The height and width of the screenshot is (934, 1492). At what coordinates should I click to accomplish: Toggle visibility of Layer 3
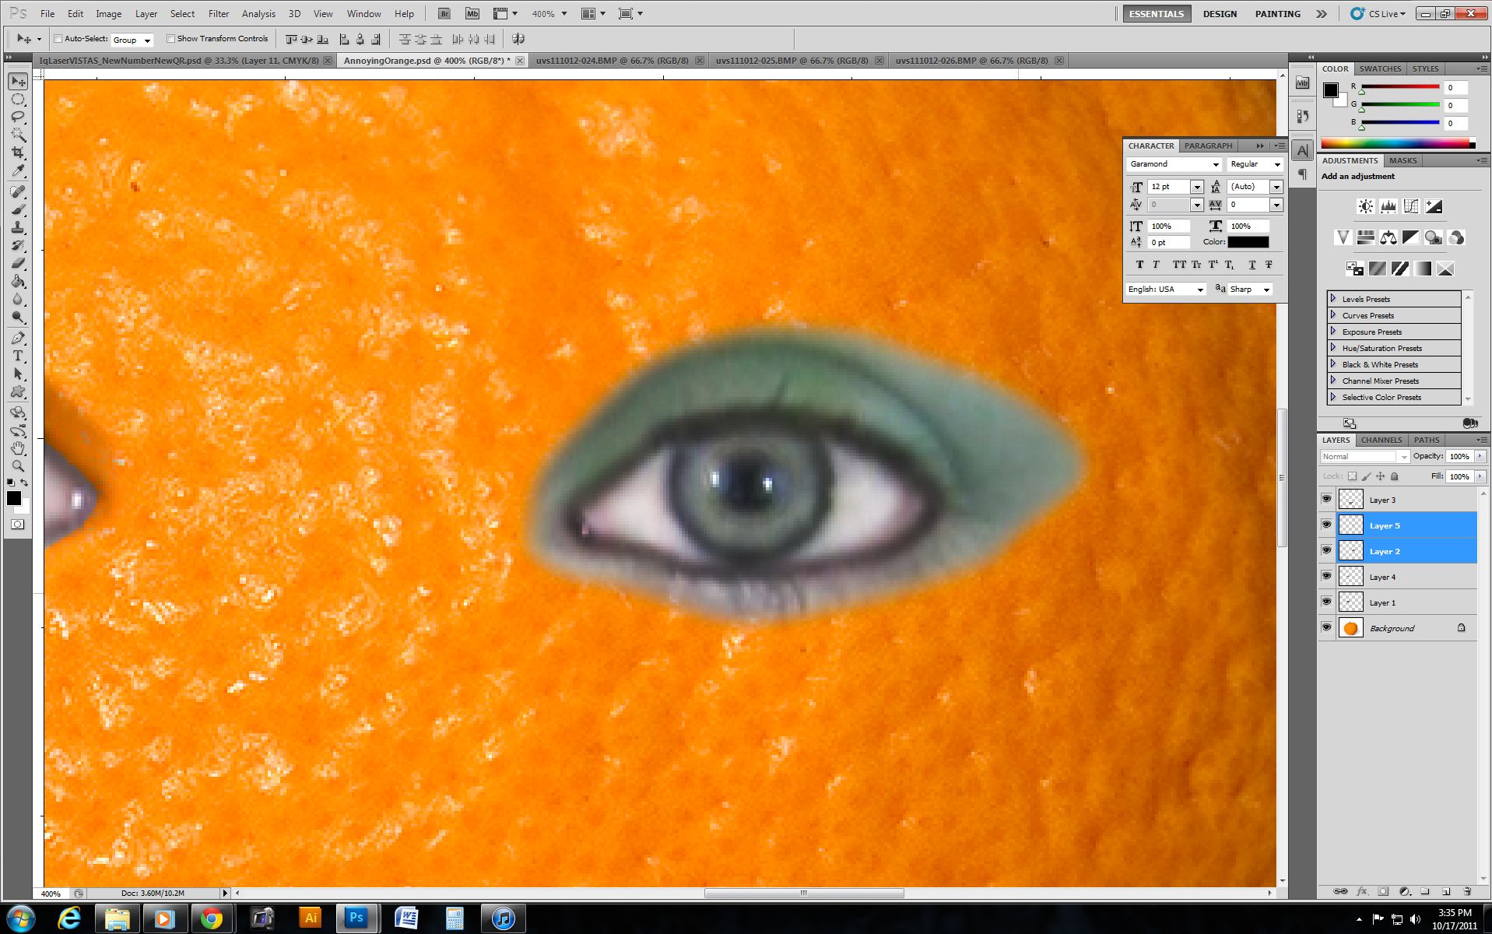(x=1327, y=499)
